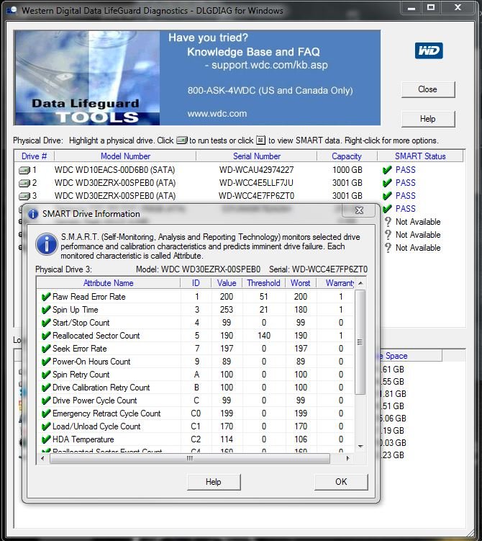The height and width of the screenshot is (541, 482).
Task: Click the WD logo icon
Action: point(428,51)
